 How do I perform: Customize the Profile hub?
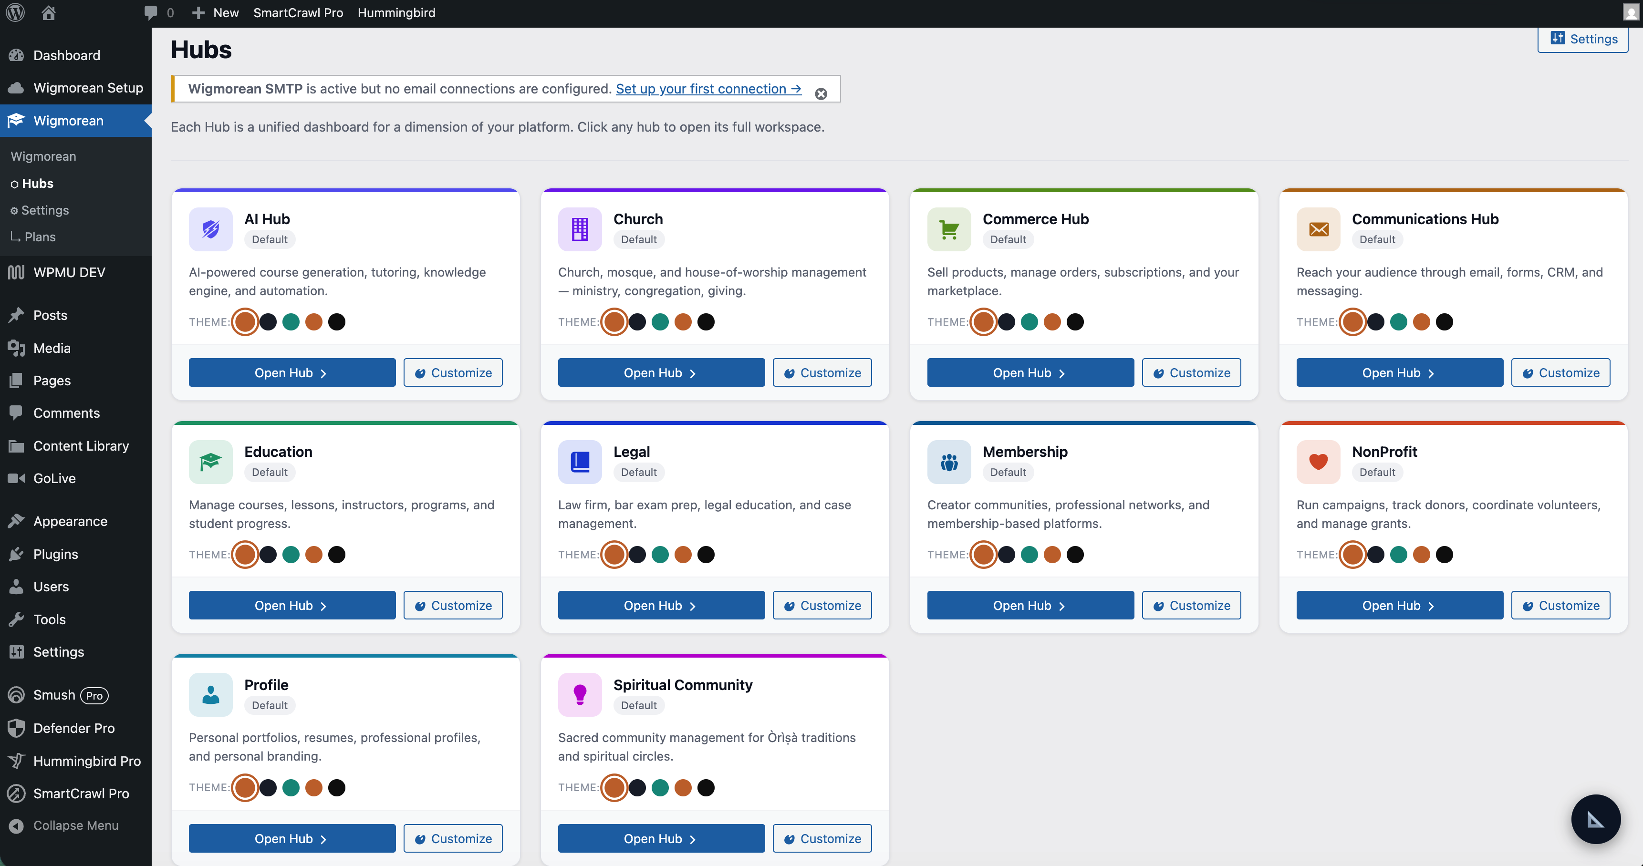point(453,838)
